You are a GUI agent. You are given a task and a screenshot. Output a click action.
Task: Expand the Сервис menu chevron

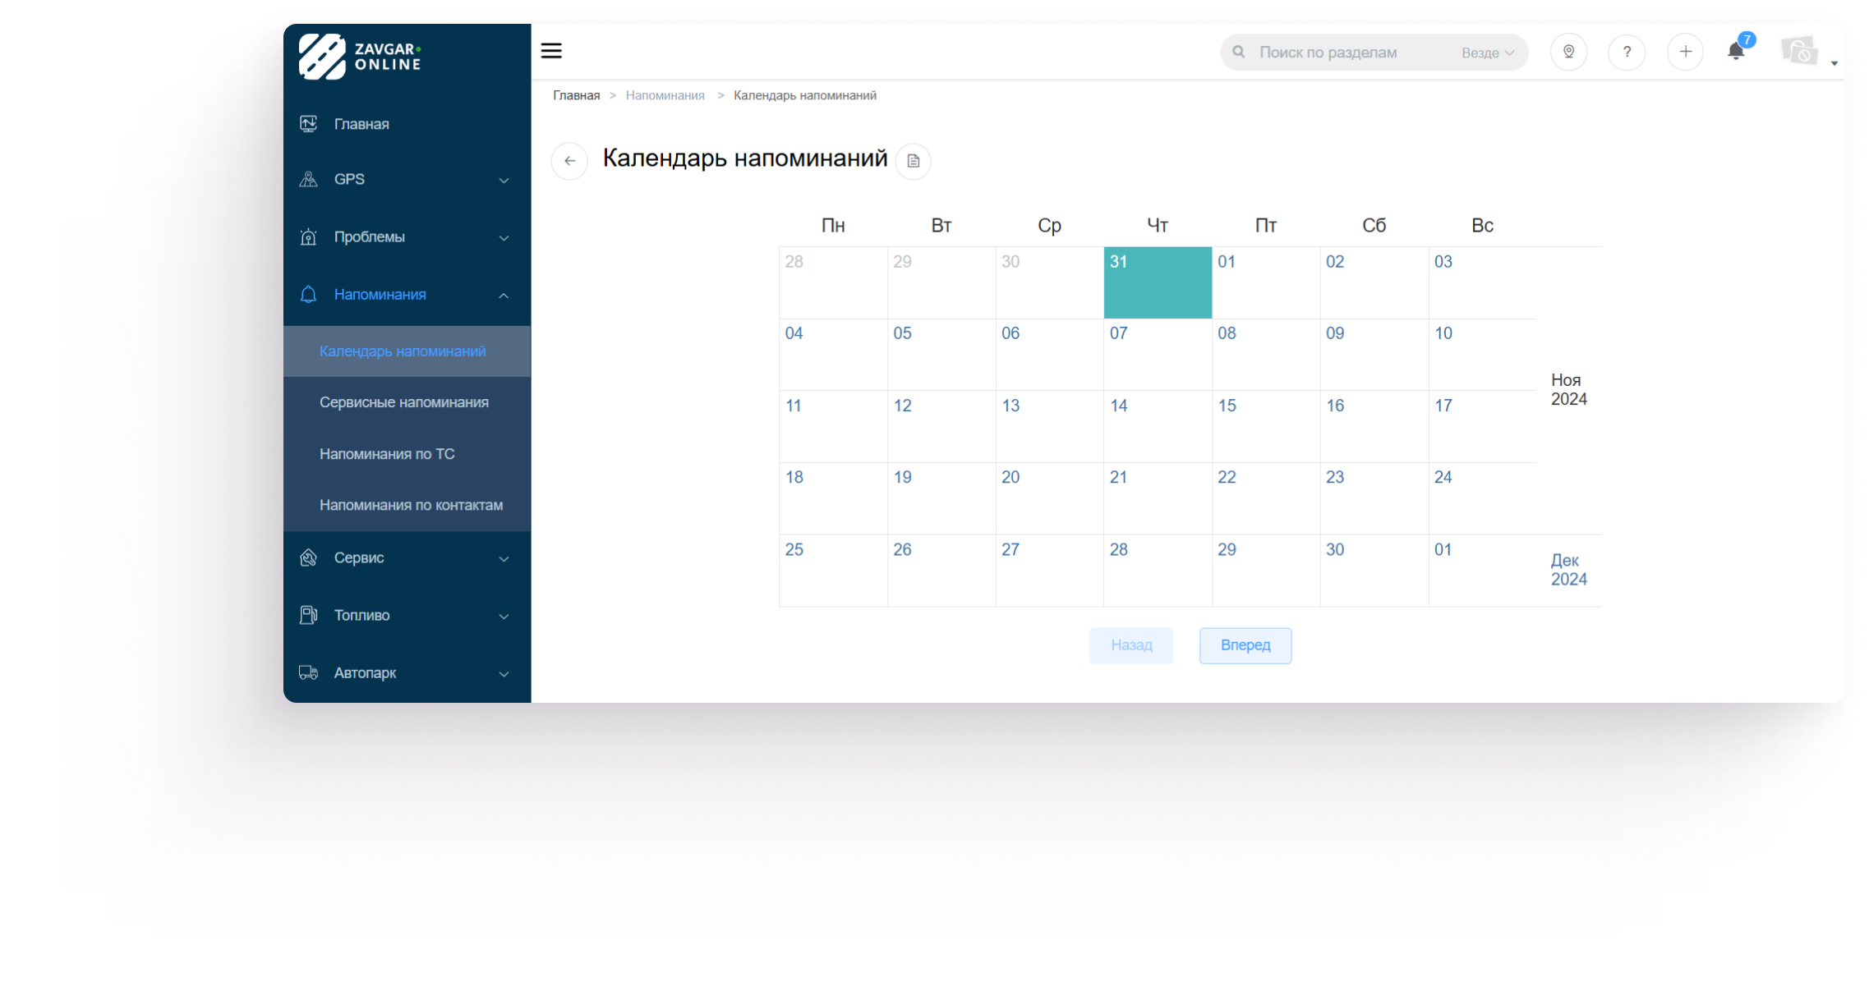point(504,558)
